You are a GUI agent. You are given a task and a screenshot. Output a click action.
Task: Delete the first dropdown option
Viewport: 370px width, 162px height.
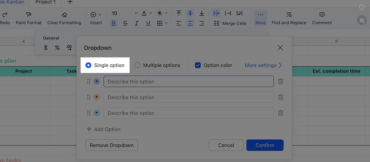pos(281,82)
